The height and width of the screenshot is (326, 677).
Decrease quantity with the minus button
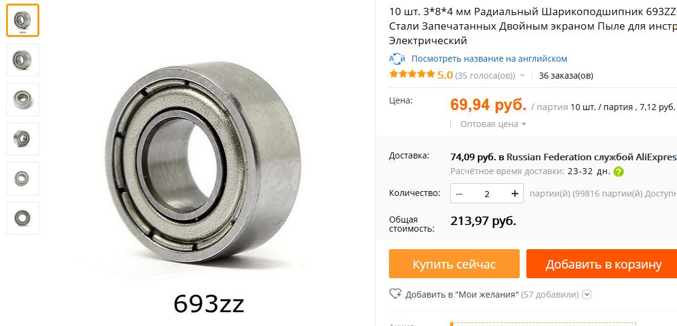click(459, 194)
